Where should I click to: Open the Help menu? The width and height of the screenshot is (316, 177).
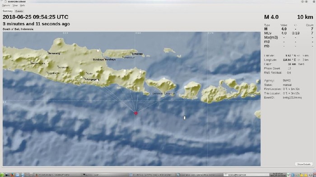[23, 5]
